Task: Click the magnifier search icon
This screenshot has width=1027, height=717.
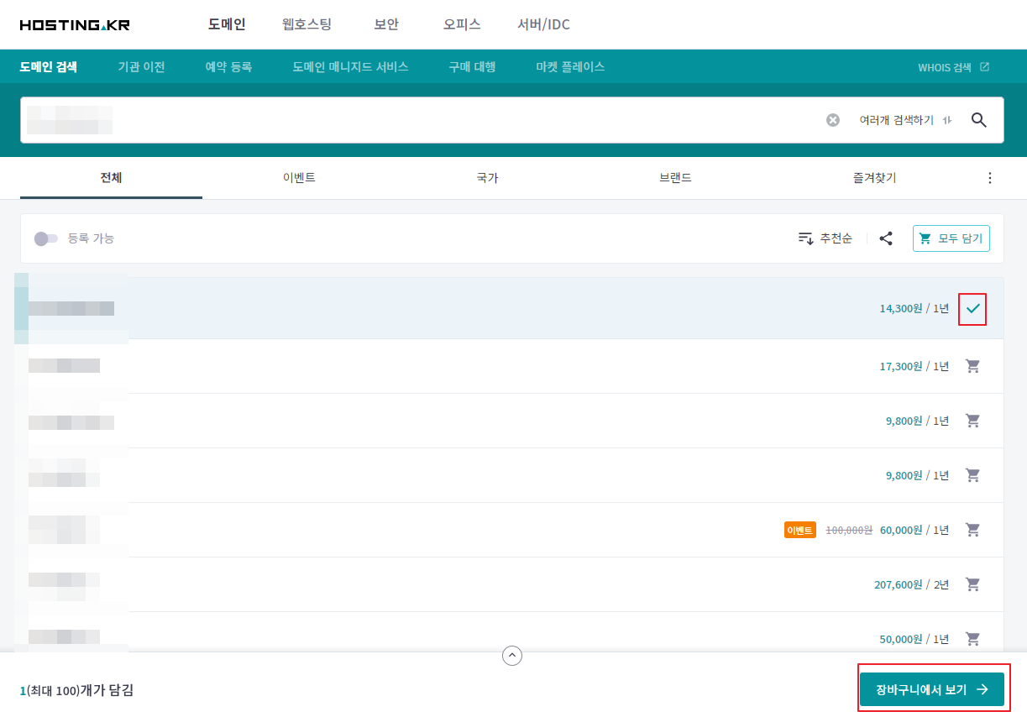Action: [978, 120]
